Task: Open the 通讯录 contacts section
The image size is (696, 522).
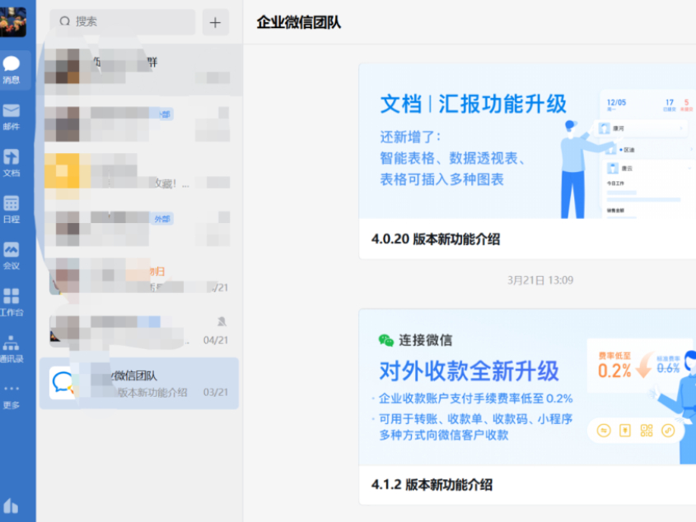Action: (x=12, y=349)
